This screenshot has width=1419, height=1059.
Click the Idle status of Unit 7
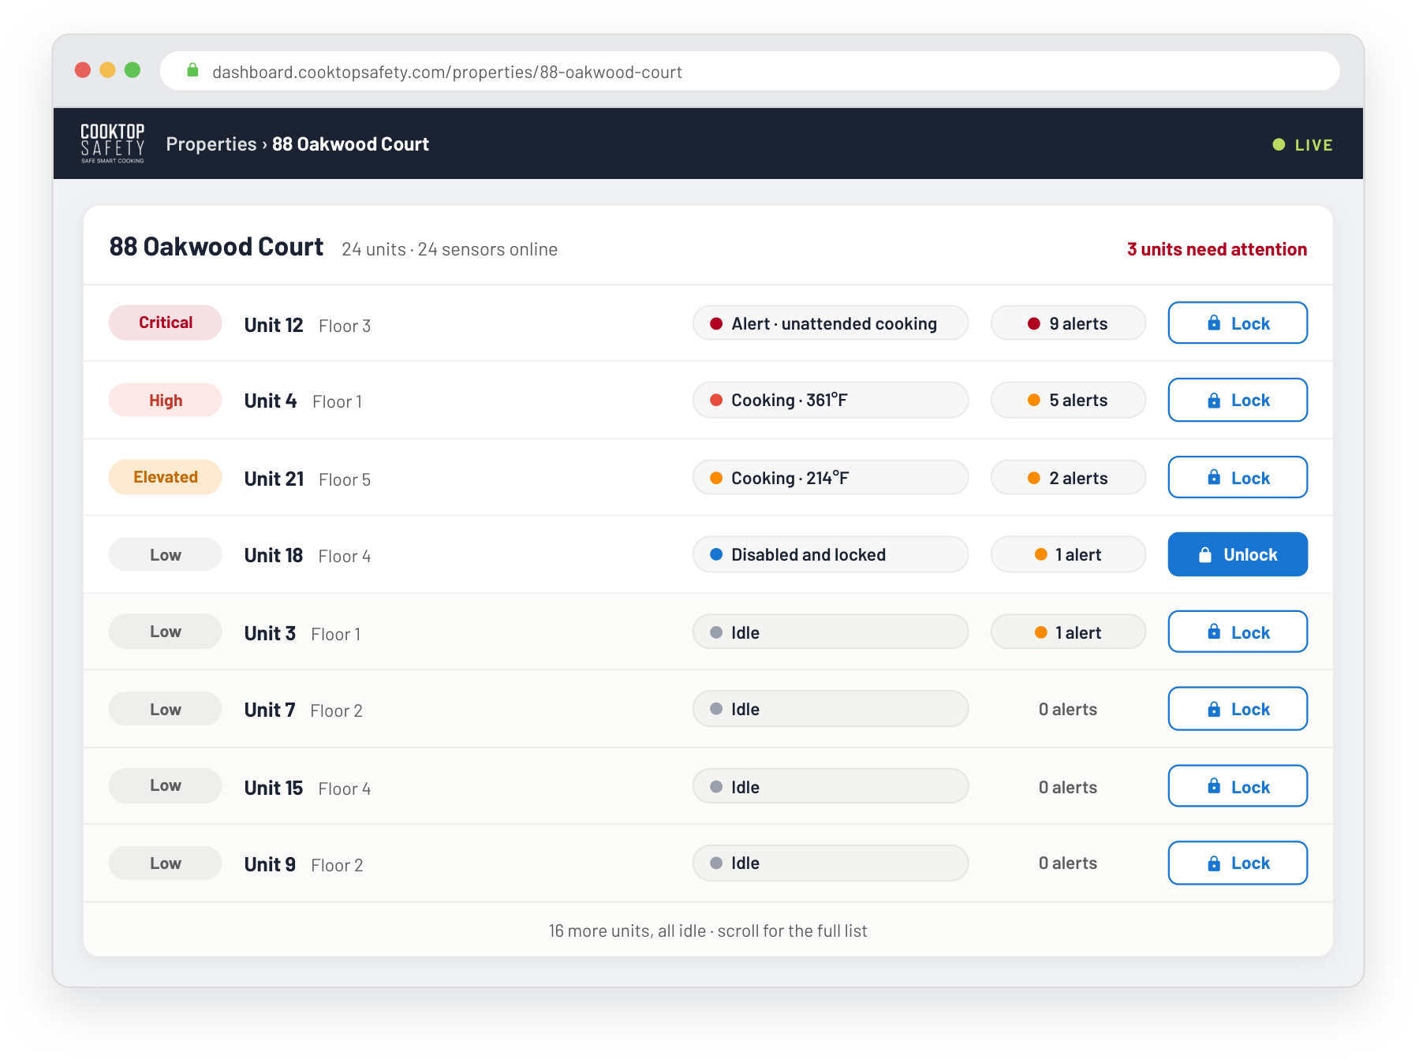click(831, 709)
